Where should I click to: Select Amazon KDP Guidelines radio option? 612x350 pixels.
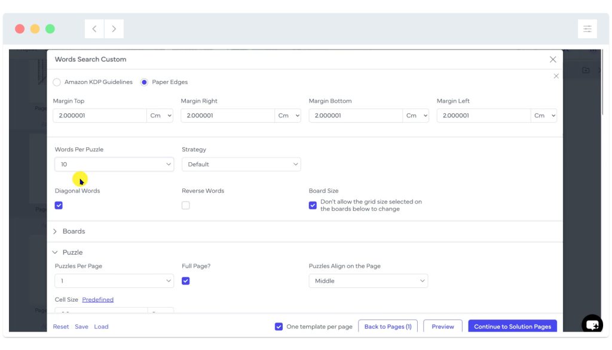click(x=57, y=82)
